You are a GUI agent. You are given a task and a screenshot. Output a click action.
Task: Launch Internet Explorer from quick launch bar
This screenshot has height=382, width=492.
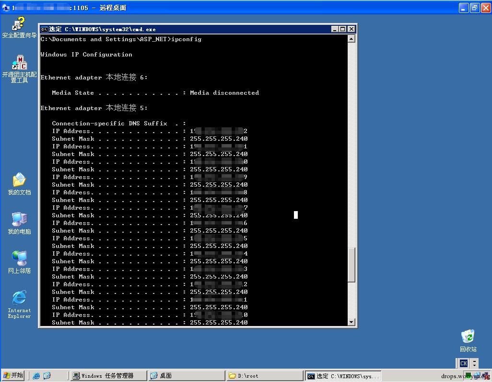(x=36, y=375)
